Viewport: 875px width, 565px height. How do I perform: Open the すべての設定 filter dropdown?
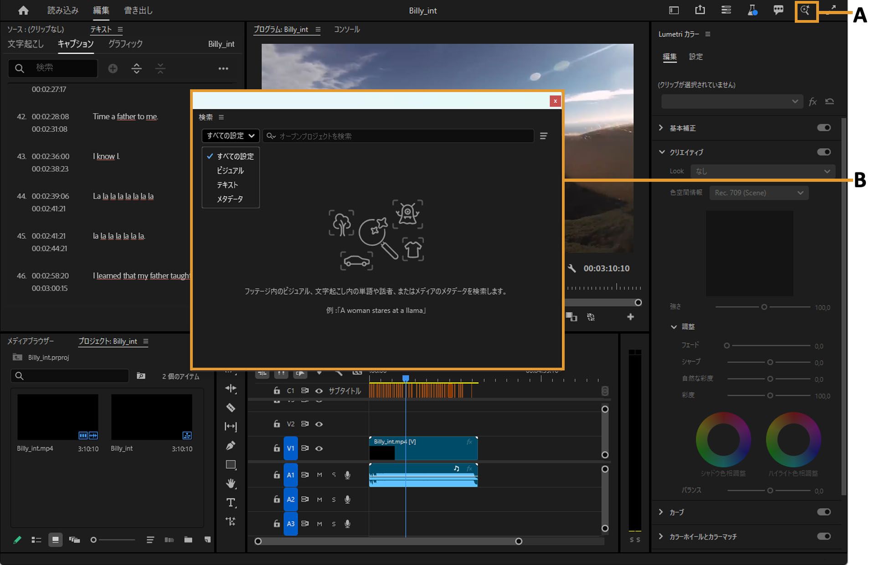point(230,136)
